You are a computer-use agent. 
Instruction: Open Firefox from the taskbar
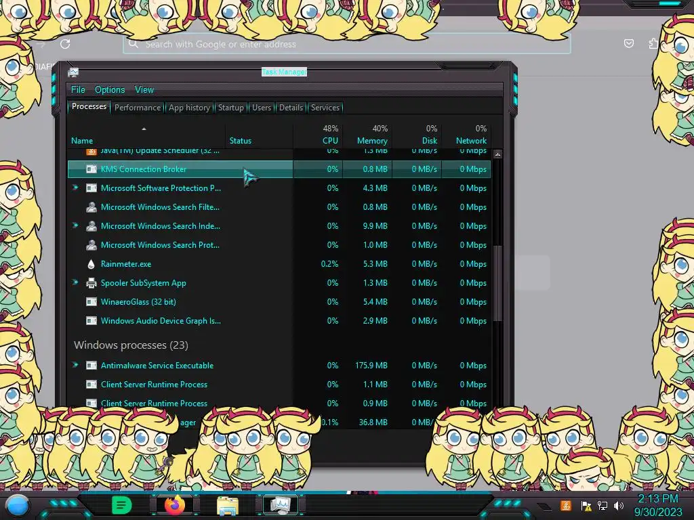pyautogui.click(x=175, y=505)
